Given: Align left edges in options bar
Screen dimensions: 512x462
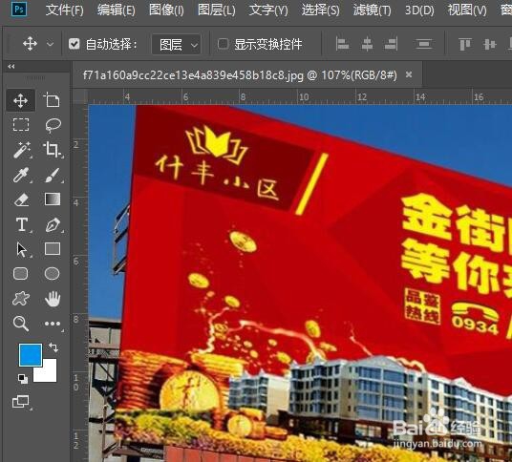Looking at the screenshot, I should (x=342, y=44).
